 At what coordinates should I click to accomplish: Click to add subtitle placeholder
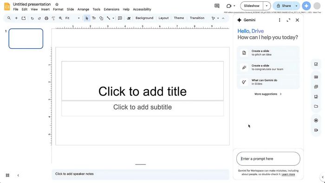[x=143, y=108]
